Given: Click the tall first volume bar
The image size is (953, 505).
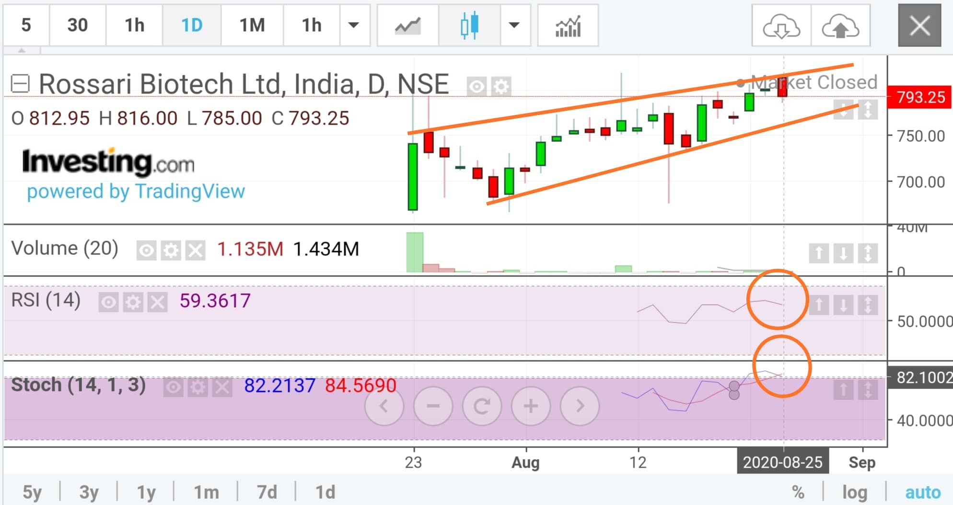Looking at the screenshot, I should coord(415,252).
